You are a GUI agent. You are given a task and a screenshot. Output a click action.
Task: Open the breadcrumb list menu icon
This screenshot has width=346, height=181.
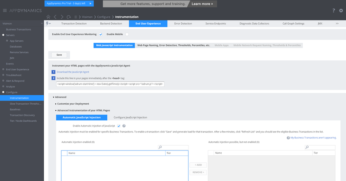[x=76, y=17]
